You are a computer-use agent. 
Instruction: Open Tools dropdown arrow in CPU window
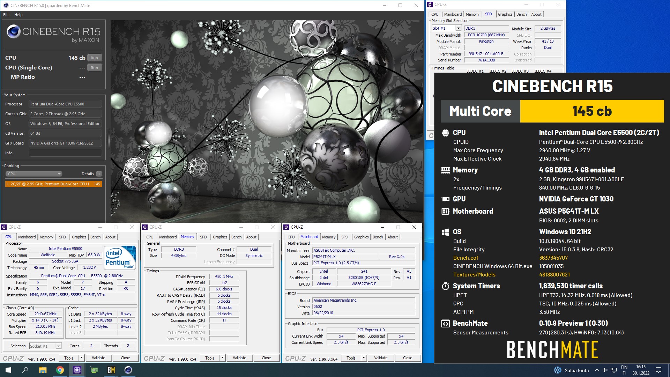click(81, 357)
